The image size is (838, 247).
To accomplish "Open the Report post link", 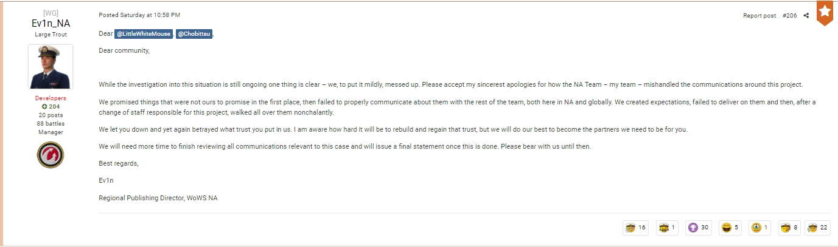I will point(759,16).
